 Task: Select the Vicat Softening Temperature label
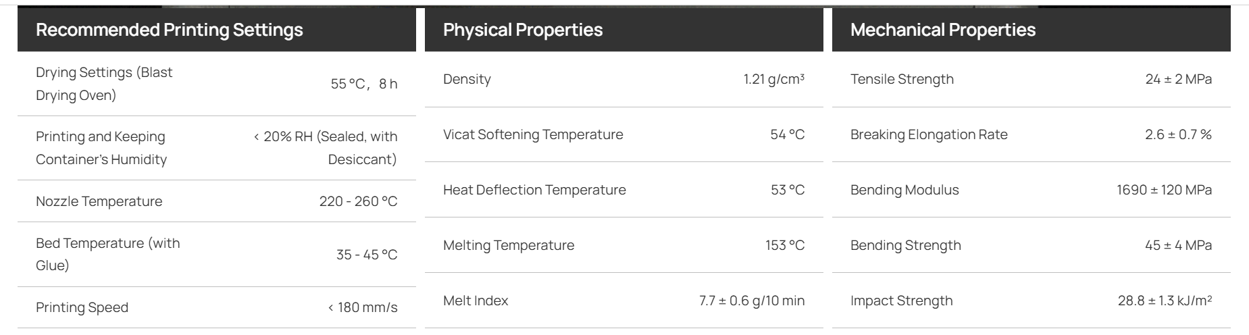(533, 134)
